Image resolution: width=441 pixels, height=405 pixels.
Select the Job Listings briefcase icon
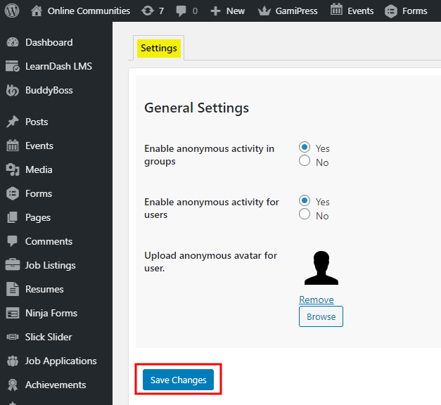pos(13,265)
